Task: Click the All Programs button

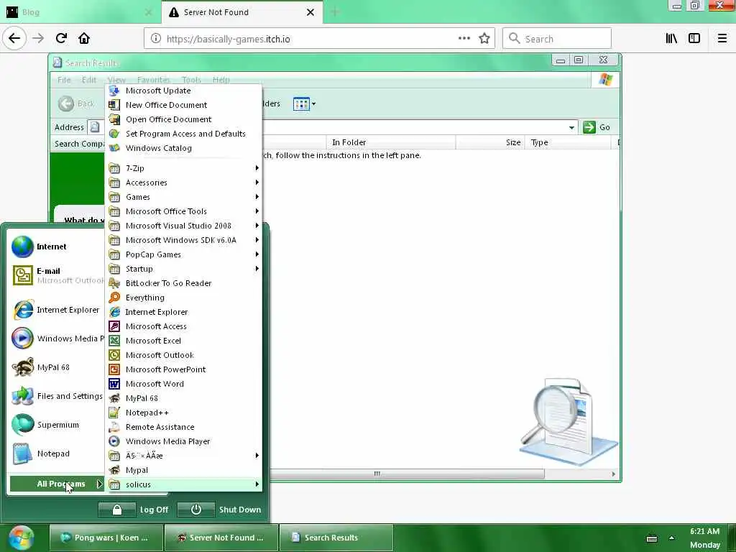Action: pos(56,484)
